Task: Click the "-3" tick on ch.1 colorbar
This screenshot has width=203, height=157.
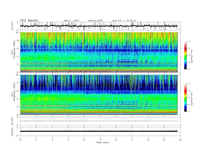Action: 189,41
